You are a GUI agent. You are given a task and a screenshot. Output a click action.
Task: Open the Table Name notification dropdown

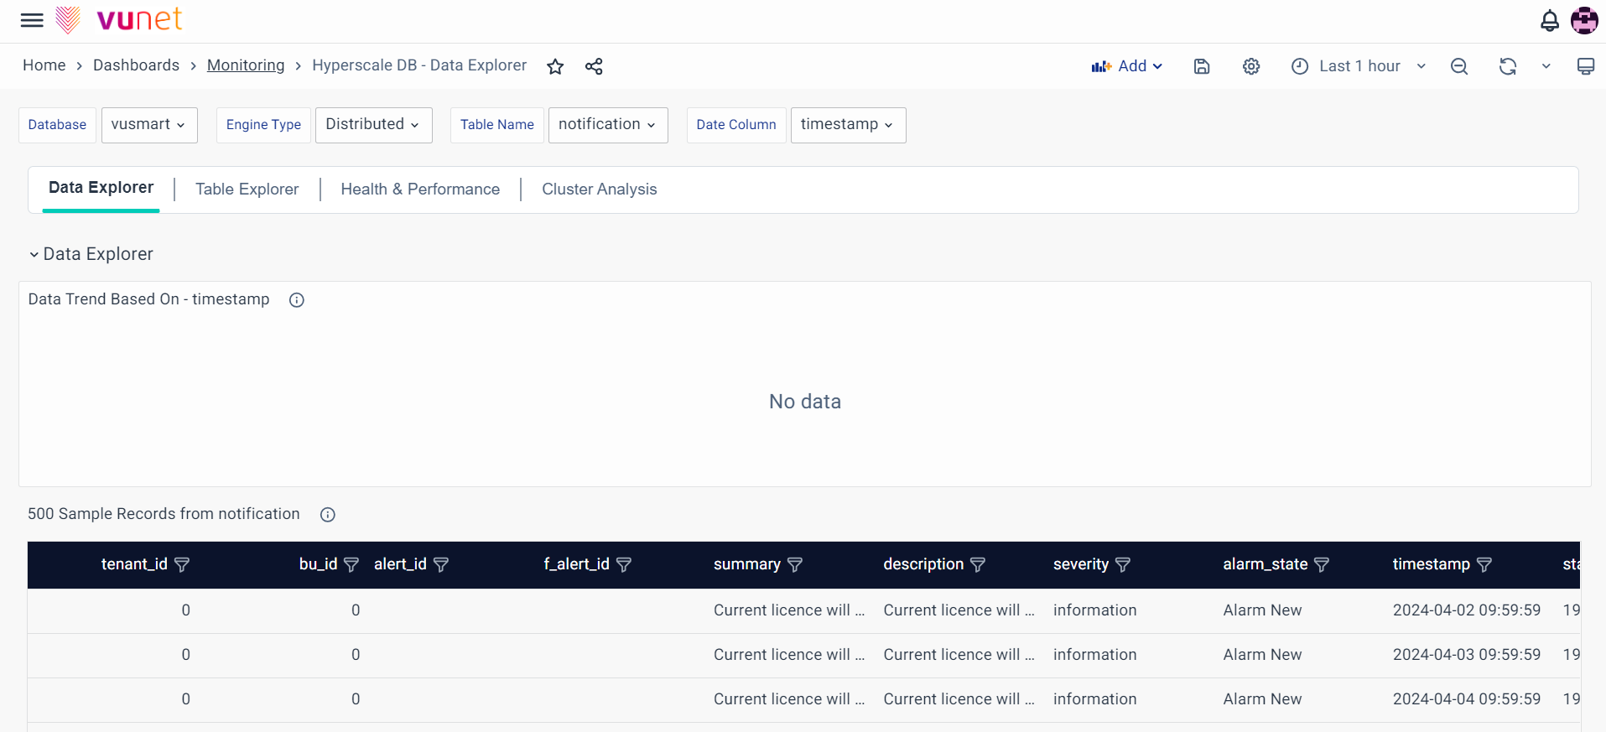tap(607, 125)
